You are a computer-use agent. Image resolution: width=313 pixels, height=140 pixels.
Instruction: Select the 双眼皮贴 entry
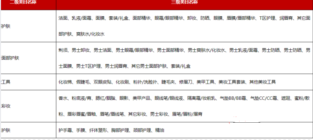point(102,82)
